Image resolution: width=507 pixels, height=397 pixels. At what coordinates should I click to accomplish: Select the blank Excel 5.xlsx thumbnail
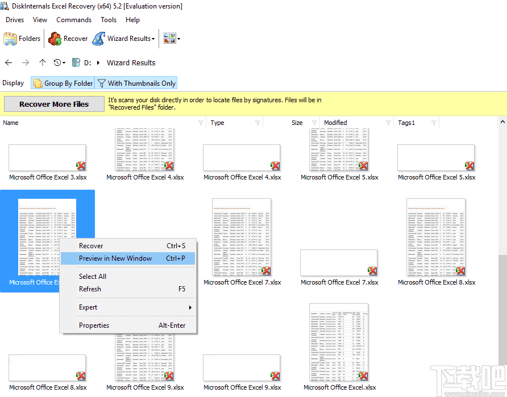click(437, 158)
